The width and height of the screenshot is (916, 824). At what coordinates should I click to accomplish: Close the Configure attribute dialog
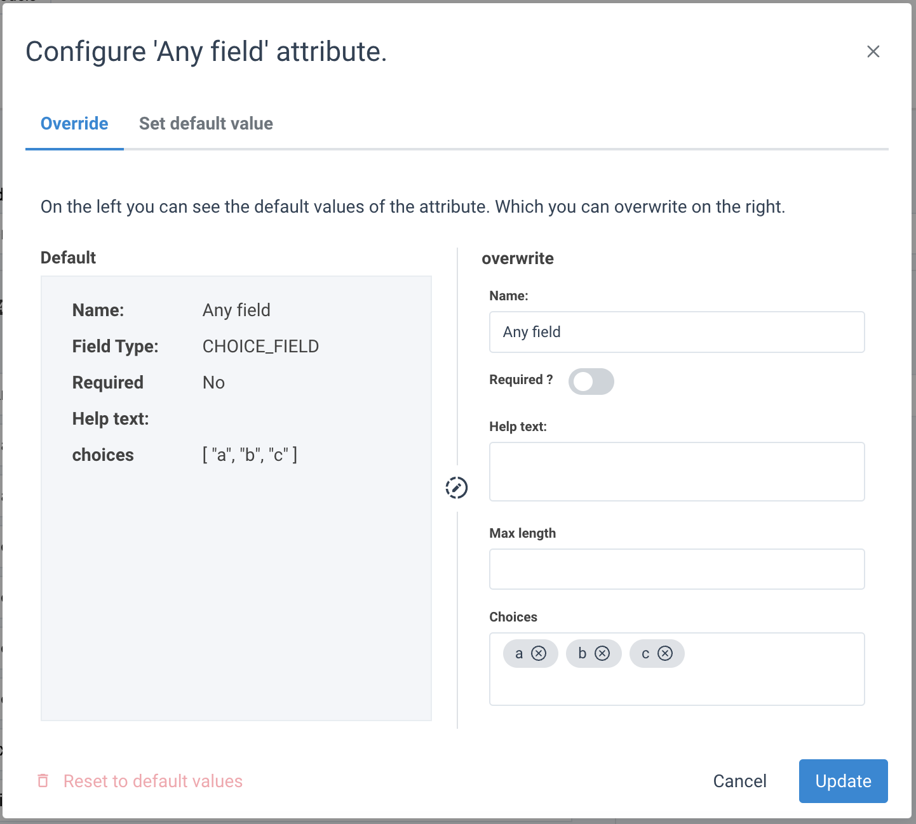(x=873, y=51)
